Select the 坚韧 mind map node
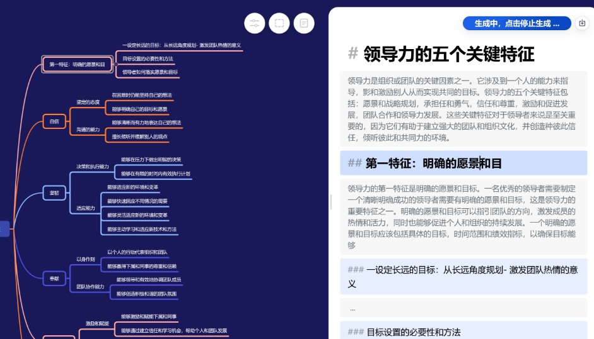 54,193
